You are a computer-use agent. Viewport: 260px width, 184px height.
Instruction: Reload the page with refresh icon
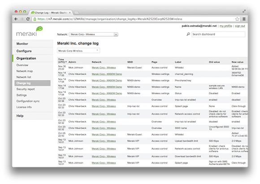point(28,19)
